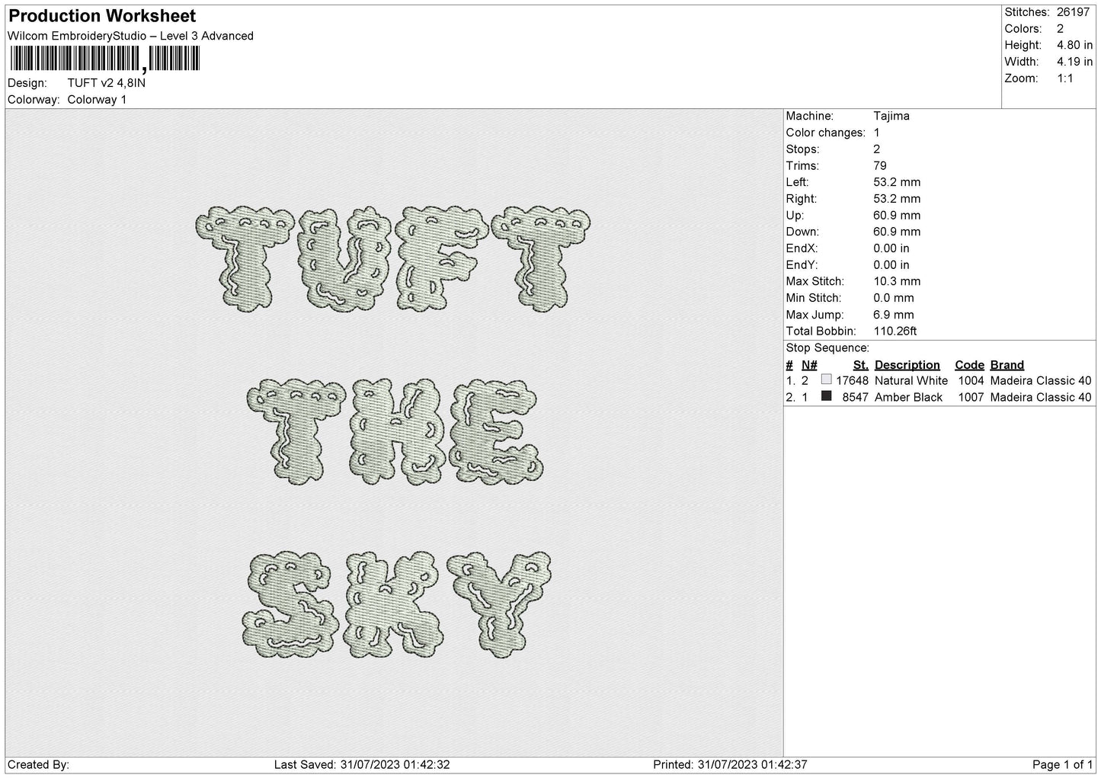Screen dimensions: 1101x778
Task: Click thread code 1007
Action: (971, 397)
